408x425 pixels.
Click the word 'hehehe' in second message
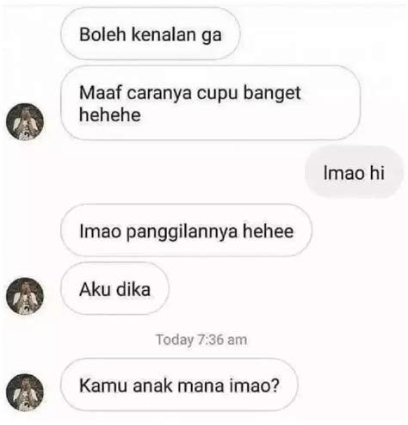tap(110, 115)
